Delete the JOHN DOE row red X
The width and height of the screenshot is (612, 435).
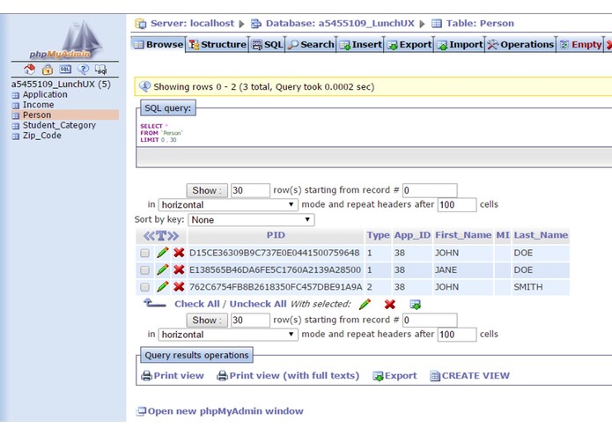click(179, 253)
